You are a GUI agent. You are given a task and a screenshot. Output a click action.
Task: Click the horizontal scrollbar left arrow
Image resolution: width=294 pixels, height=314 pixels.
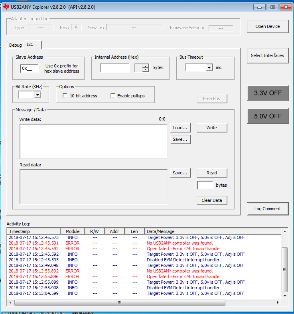[10, 302]
